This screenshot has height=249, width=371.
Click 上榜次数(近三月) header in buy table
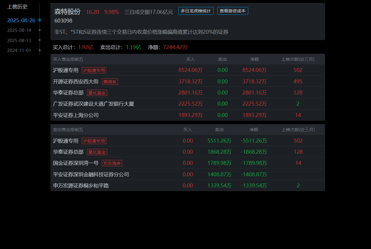pyautogui.click(x=298, y=59)
